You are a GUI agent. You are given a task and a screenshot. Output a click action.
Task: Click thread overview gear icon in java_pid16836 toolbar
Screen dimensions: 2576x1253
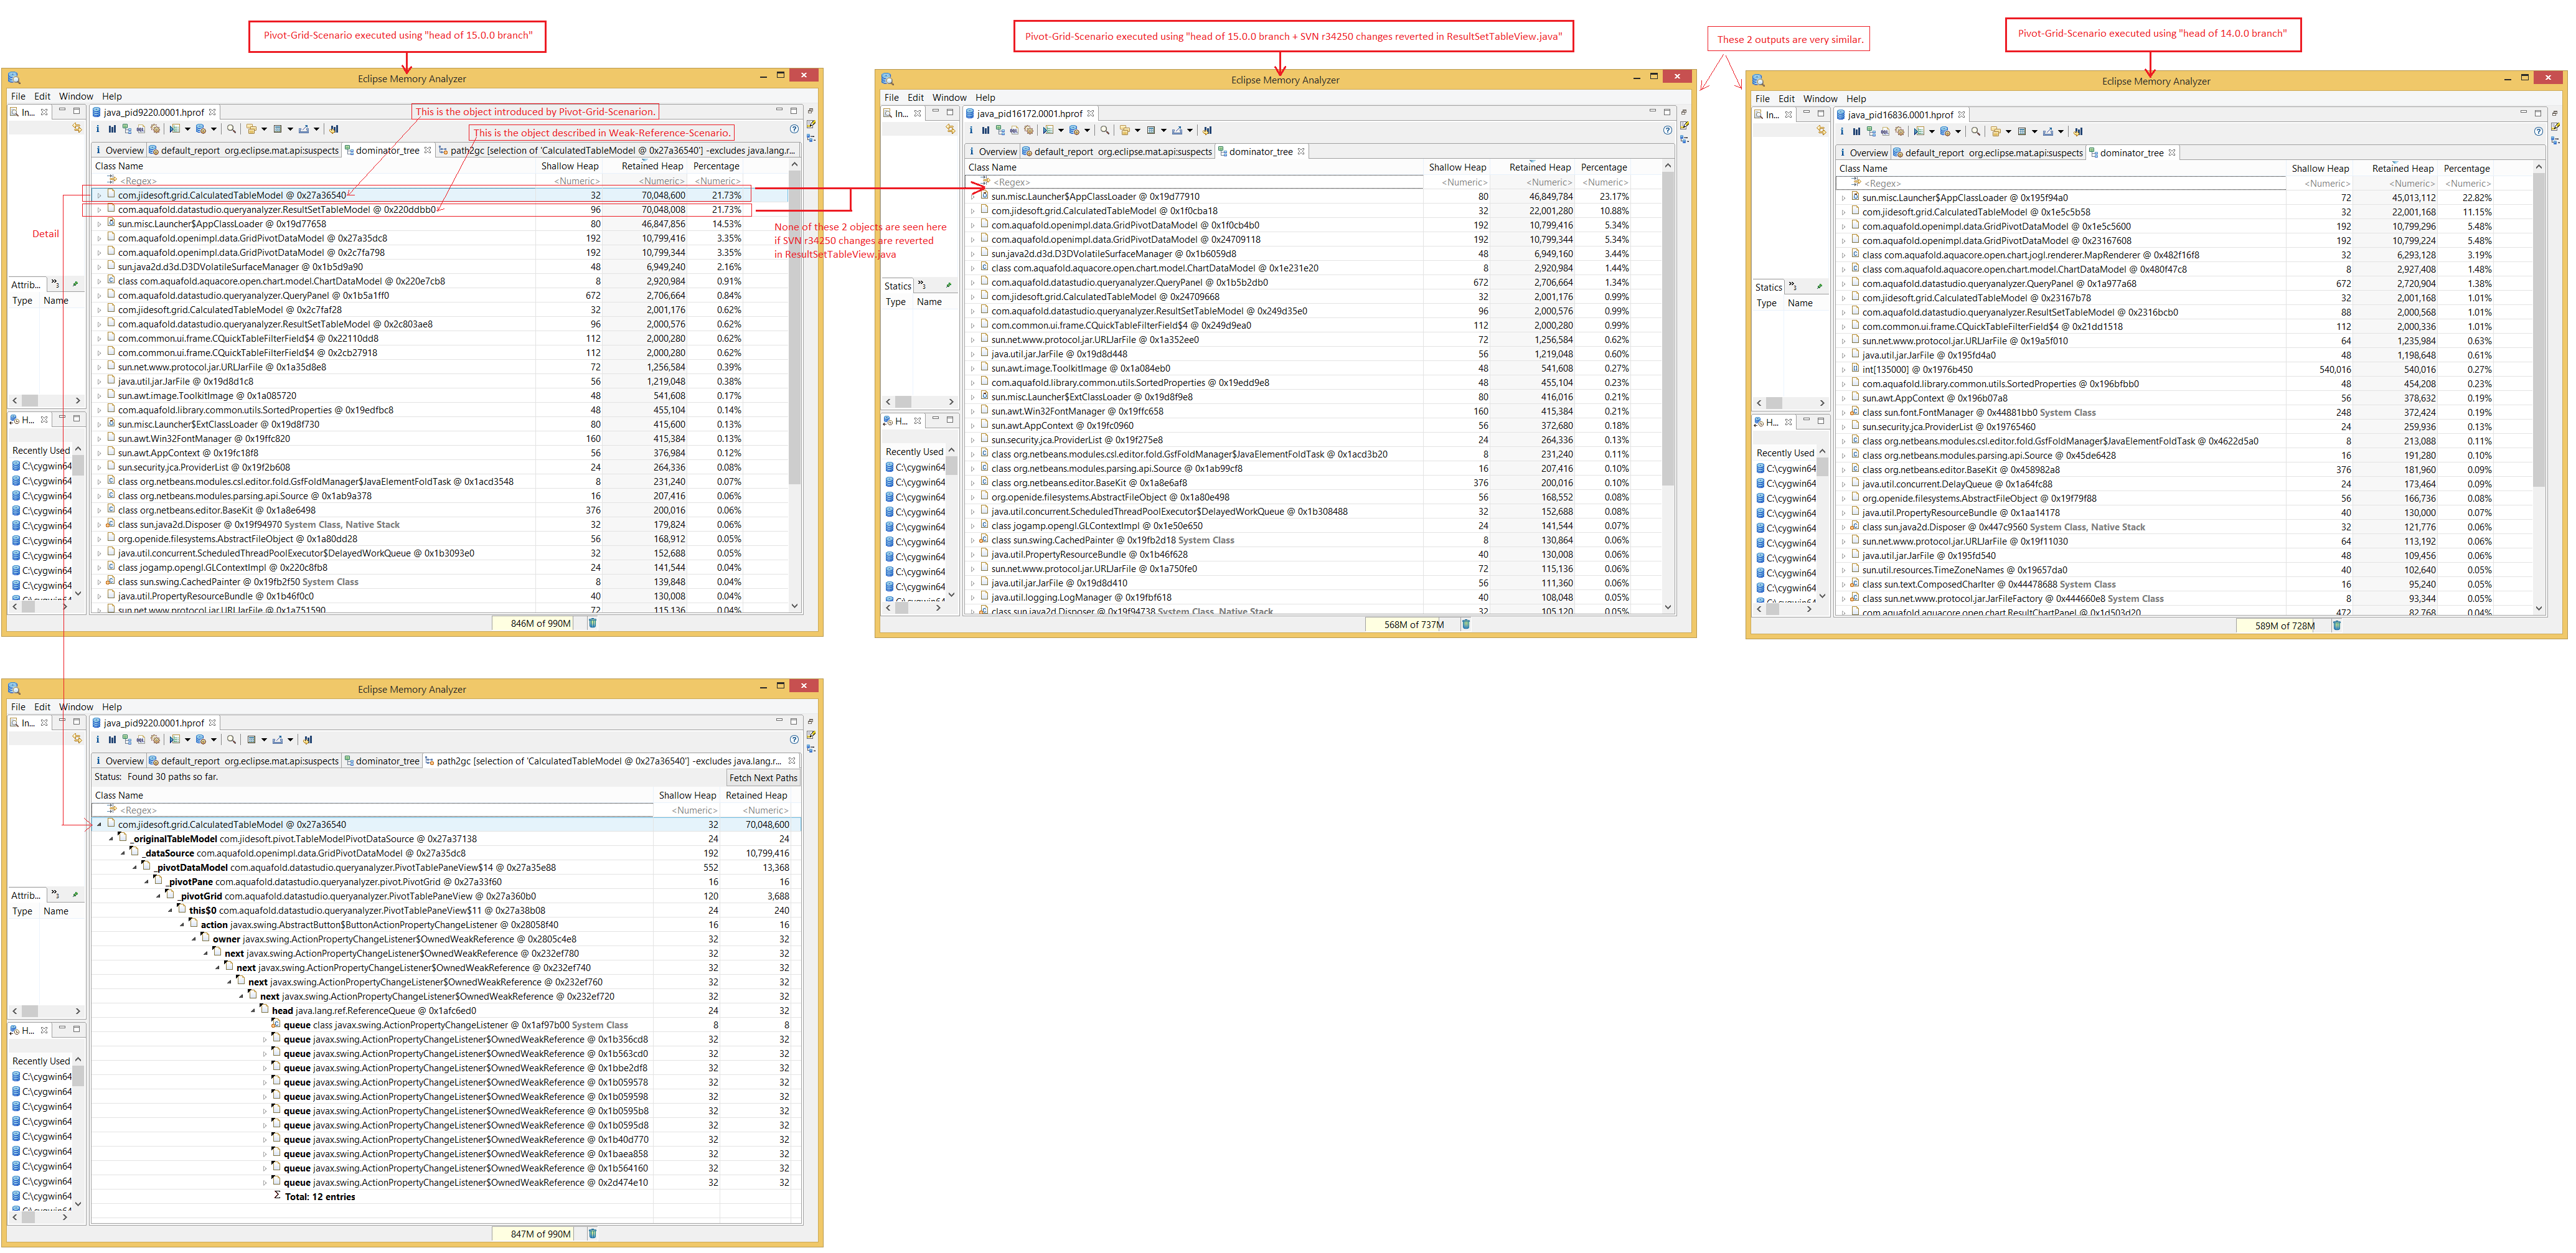[x=1900, y=131]
